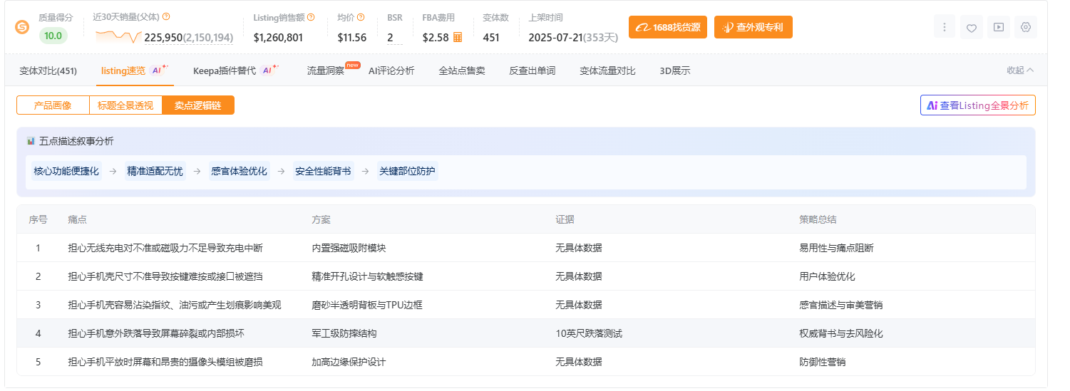Open AI 查看Listing全景分析 button
Screen dimensions: 1070x391
978,105
